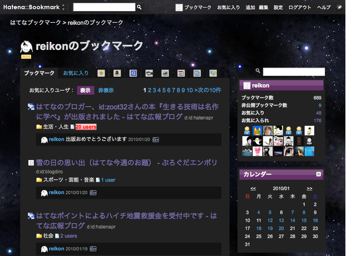351x256 pixels.
Task: Go to page 2 of bookmarks
Action: pyautogui.click(x=150, y=90)
